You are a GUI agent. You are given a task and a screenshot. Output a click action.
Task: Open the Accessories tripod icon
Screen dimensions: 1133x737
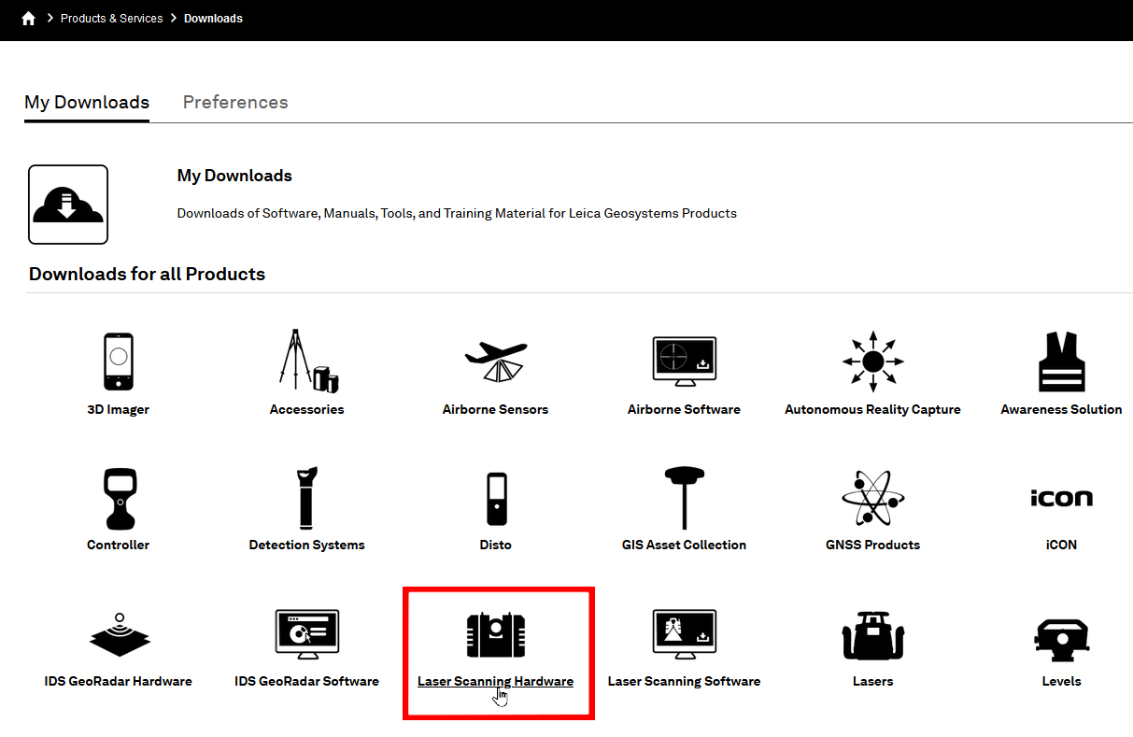(308, 360)
